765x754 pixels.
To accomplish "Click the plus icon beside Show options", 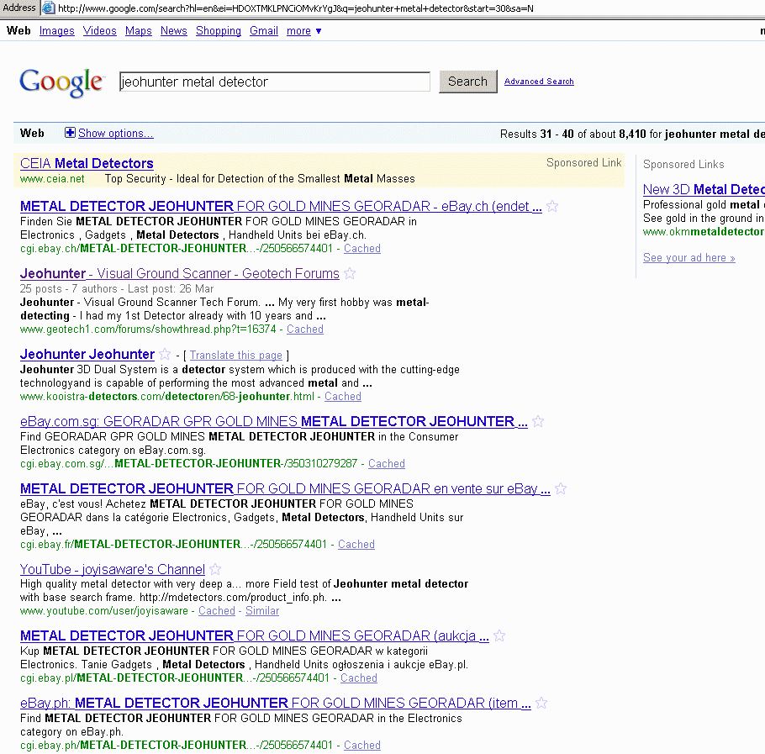I will point(71,133).
